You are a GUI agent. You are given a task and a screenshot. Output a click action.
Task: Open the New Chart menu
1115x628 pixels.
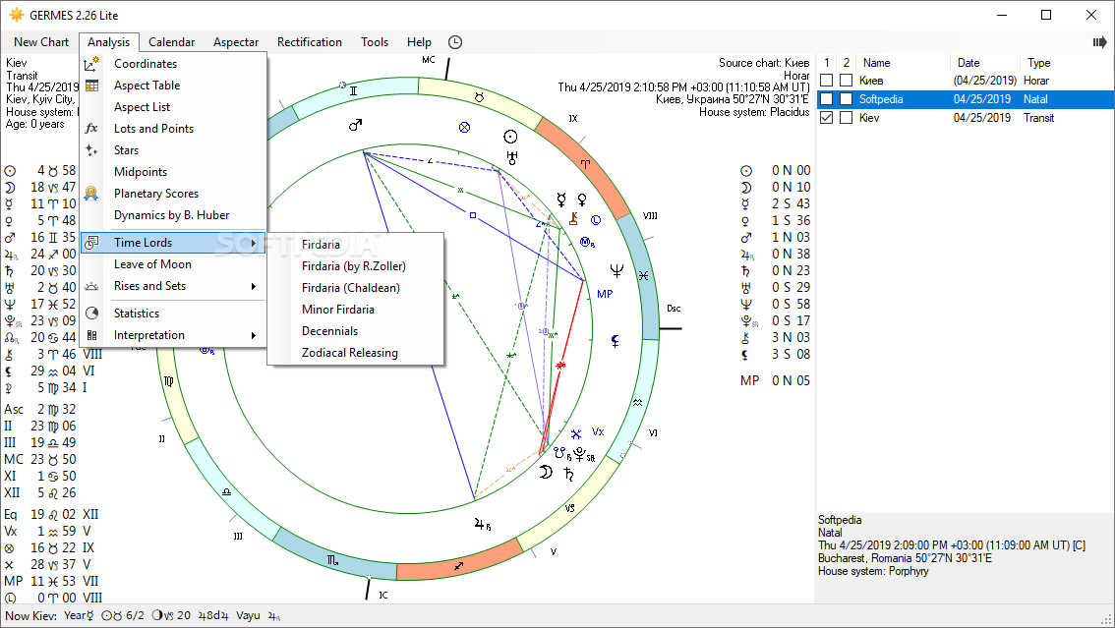(41, 42)
